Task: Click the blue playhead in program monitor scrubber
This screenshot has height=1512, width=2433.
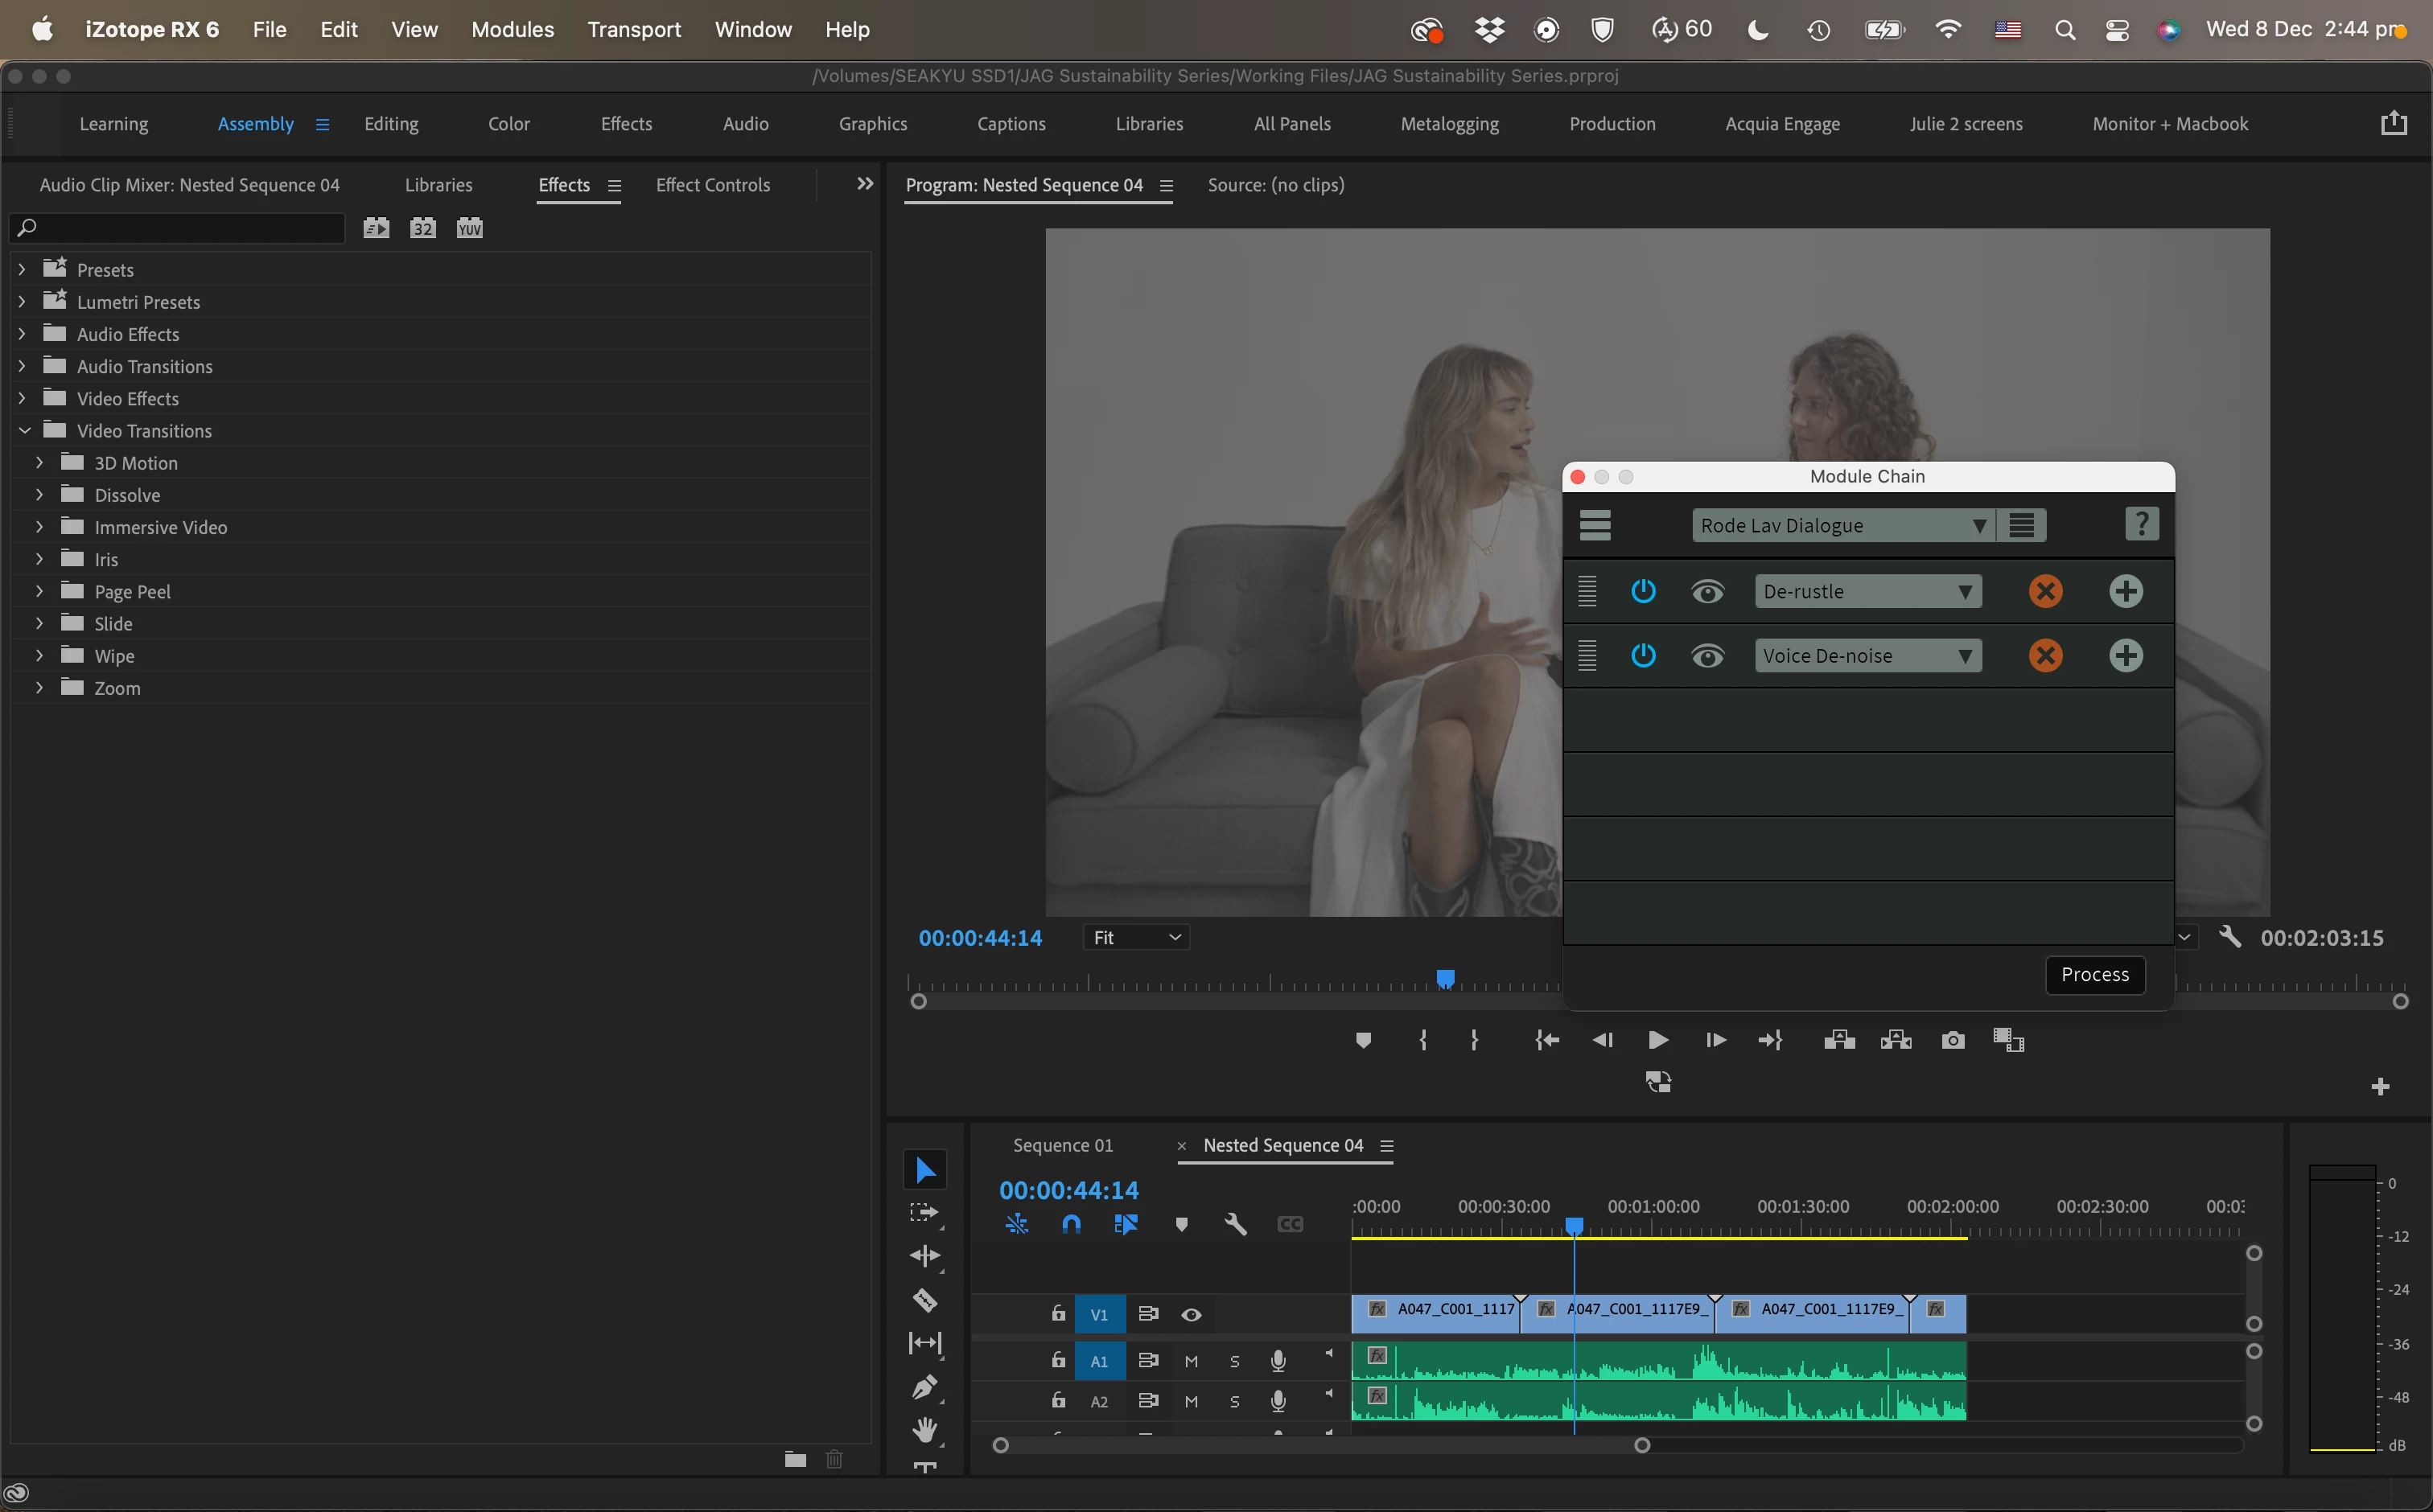Action: tap(1445, 978)
